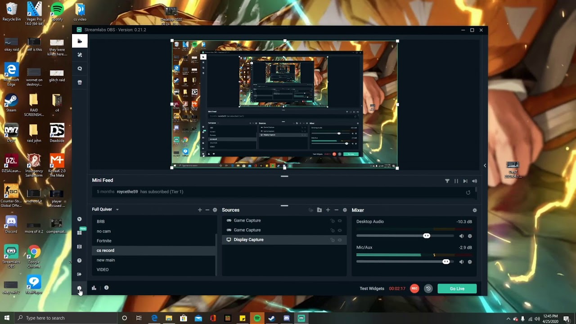Lock the top Game Capture source

[x=333, y=220]
